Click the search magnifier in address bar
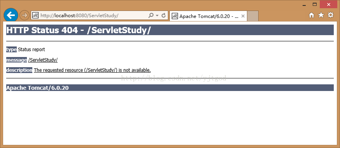 [x=151, y=16]
